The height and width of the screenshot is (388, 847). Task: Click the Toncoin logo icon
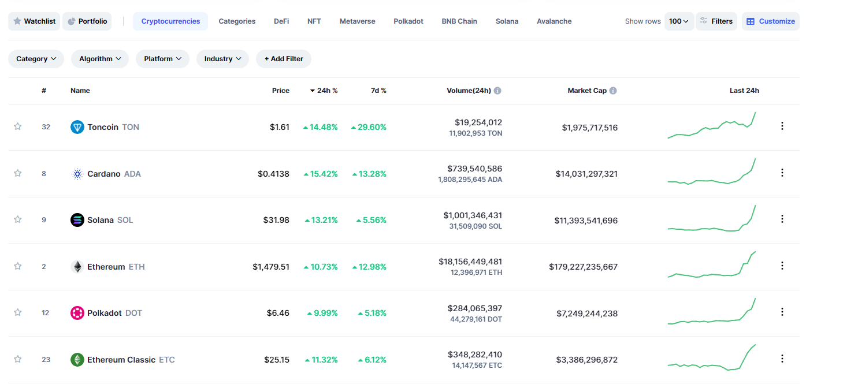tap(77, 127)
